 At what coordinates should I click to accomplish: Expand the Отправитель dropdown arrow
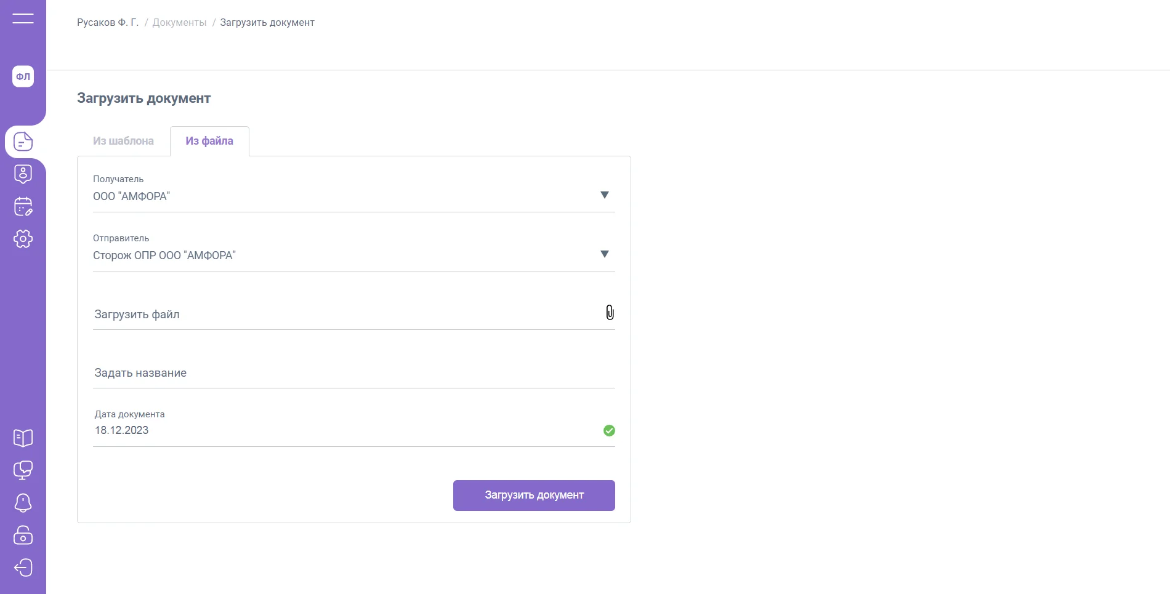(x=605, y=254)
